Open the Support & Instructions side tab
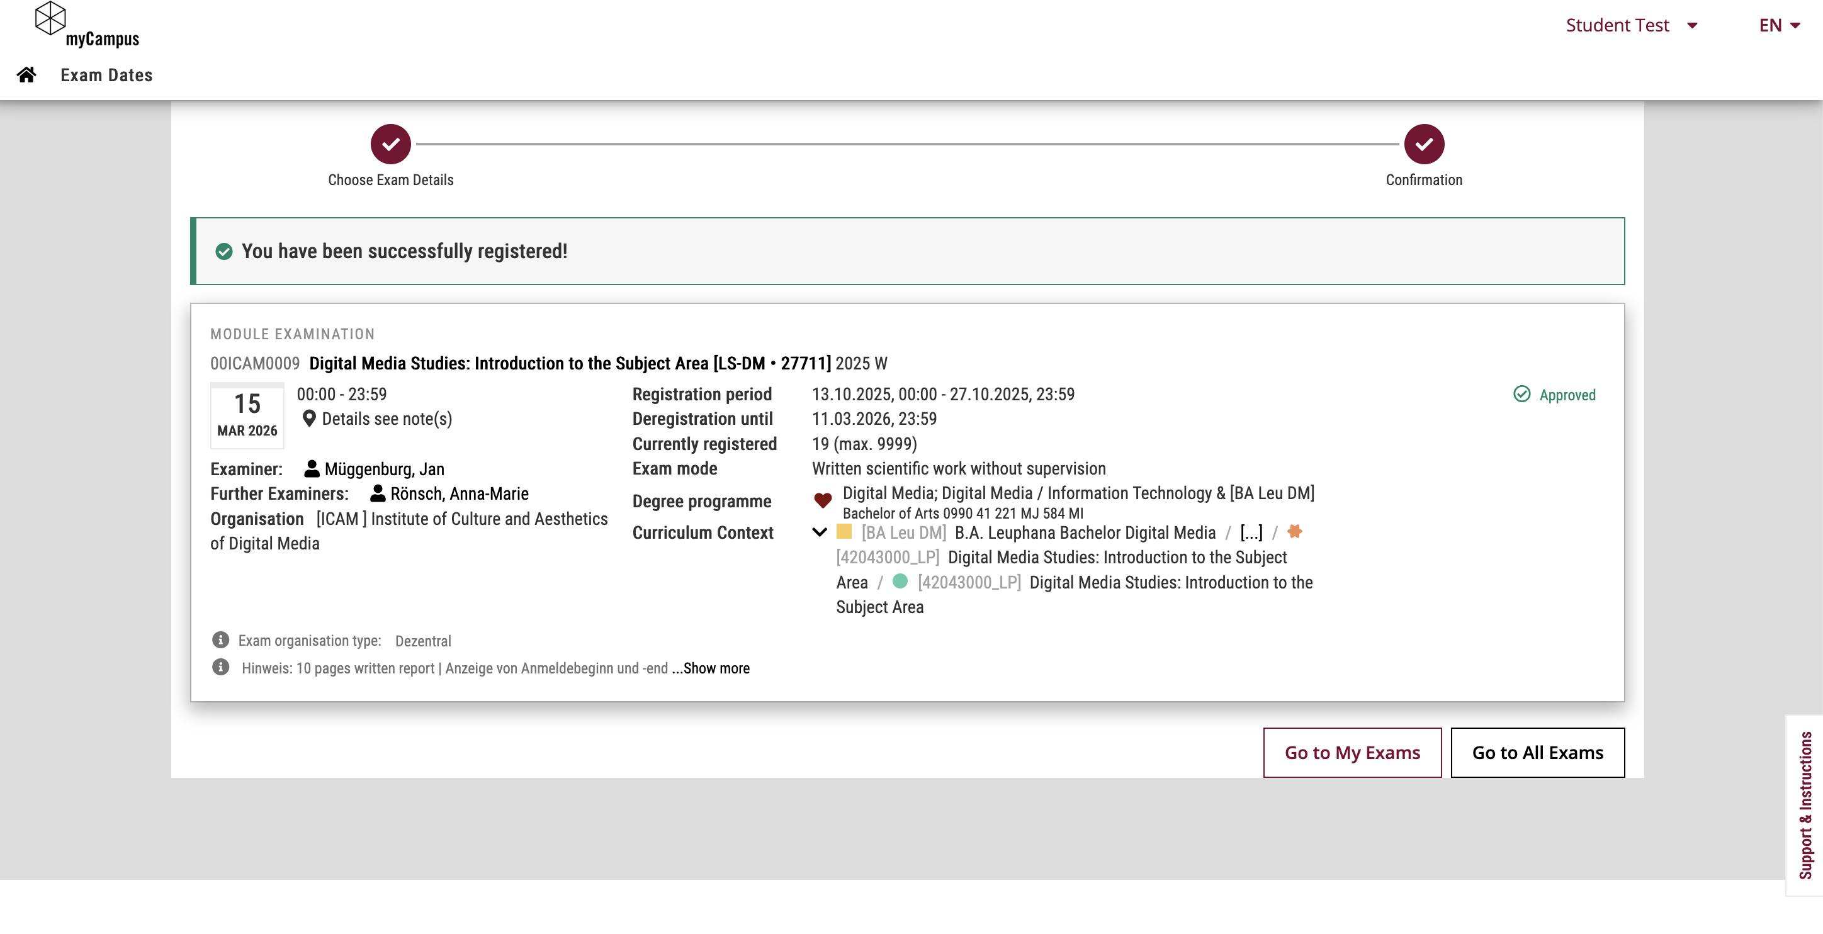1823x934 pixels. click(x=1805, y=805)
